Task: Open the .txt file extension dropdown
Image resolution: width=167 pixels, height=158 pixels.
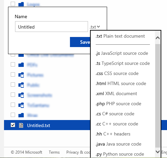Action: click(95, 27)
